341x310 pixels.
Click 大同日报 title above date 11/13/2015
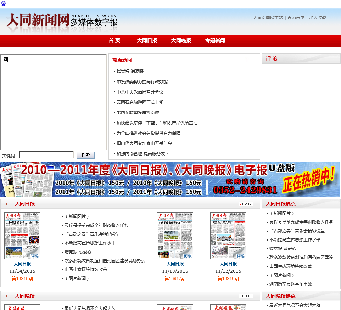(175, 264)
